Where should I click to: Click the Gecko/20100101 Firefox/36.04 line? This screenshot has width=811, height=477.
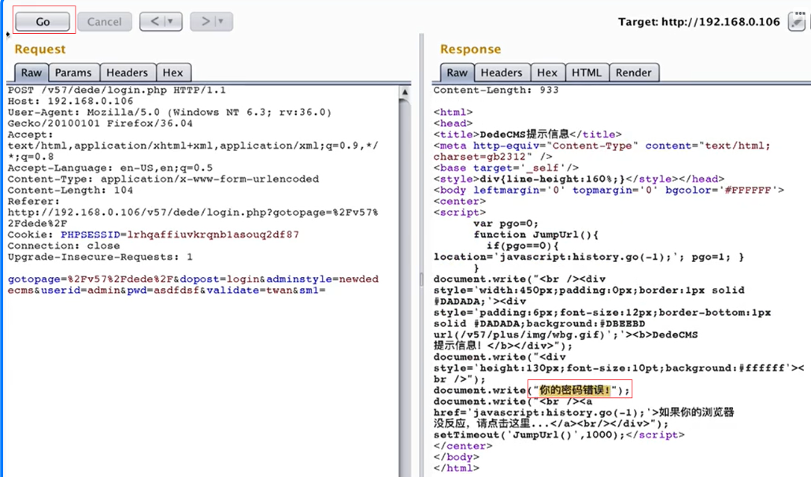(x=100, y=124)
